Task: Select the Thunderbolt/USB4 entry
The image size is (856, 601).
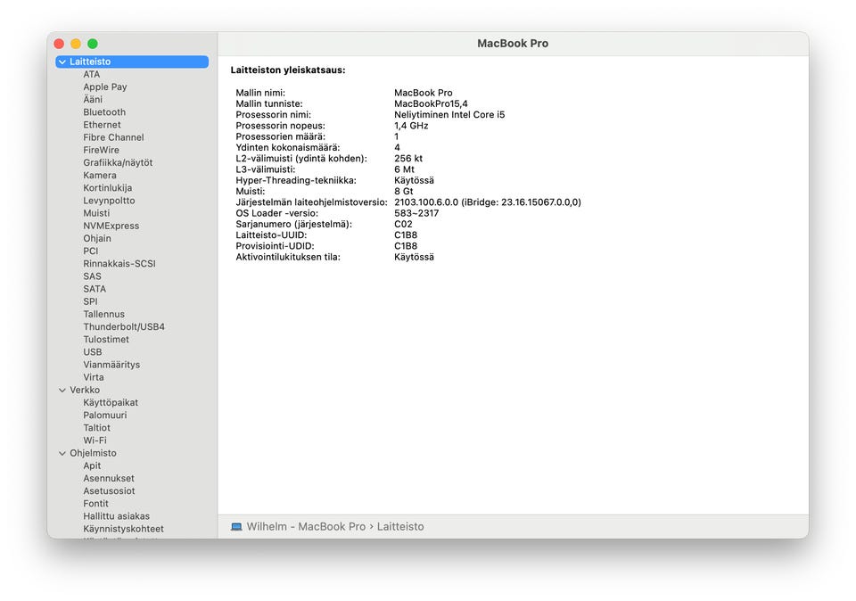Action: pos(124,326)
